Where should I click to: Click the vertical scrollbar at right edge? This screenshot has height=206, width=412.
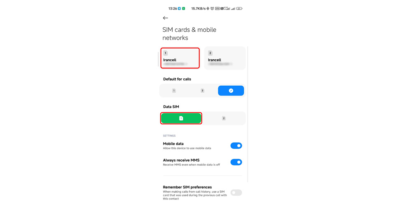pyautogui.click(x=248, y=114)
